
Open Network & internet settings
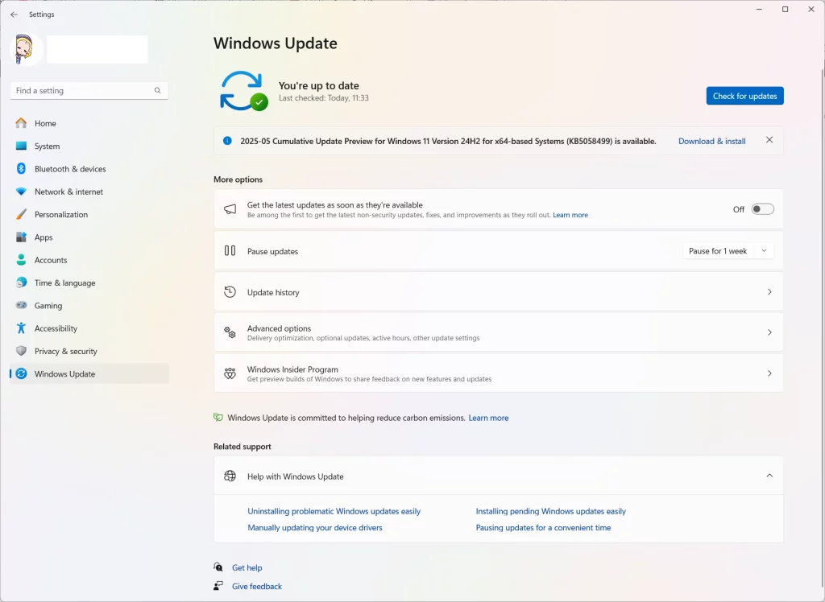(89, 192)
